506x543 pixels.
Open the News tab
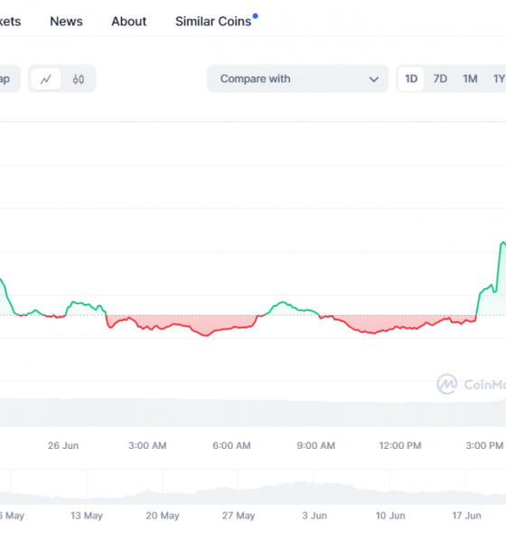pyautogui.click(x=66, y=22)
